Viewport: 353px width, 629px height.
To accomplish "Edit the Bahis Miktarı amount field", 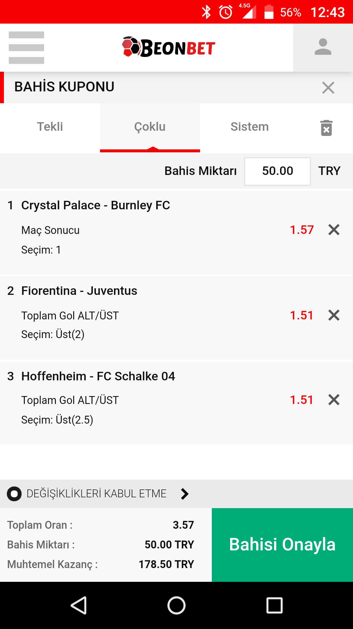I will pos(277,171).
